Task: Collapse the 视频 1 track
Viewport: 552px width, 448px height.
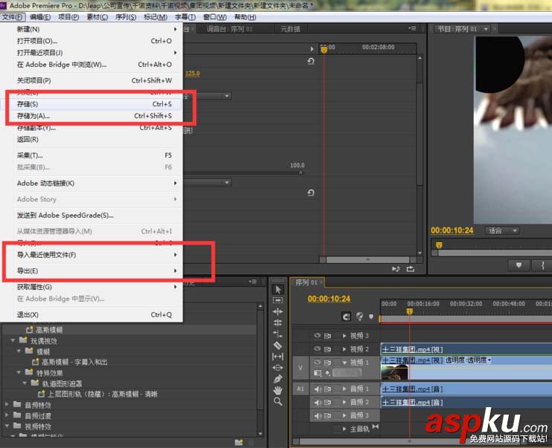Action: coord(344,363)
